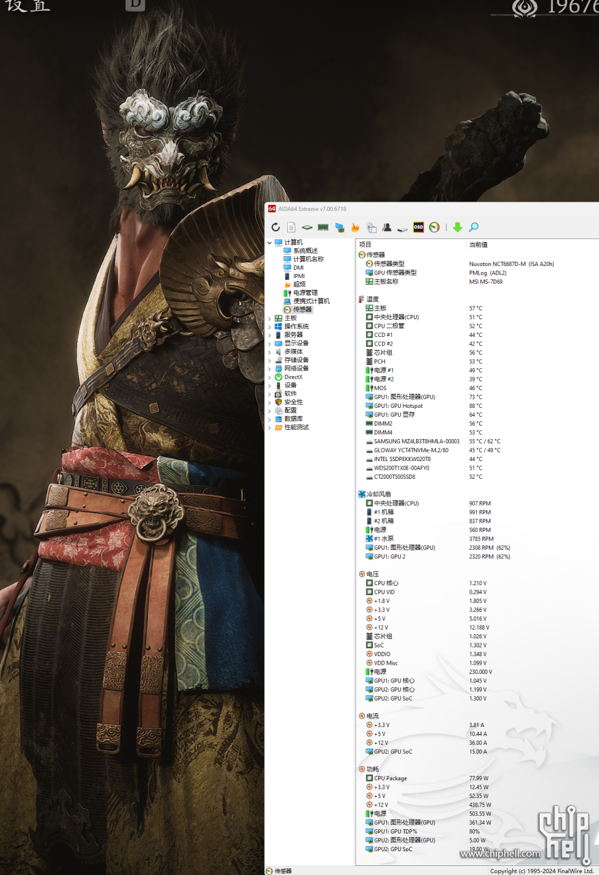
Task: Select the GPU 传感器类型 row
Action: (x=395, y=273)
